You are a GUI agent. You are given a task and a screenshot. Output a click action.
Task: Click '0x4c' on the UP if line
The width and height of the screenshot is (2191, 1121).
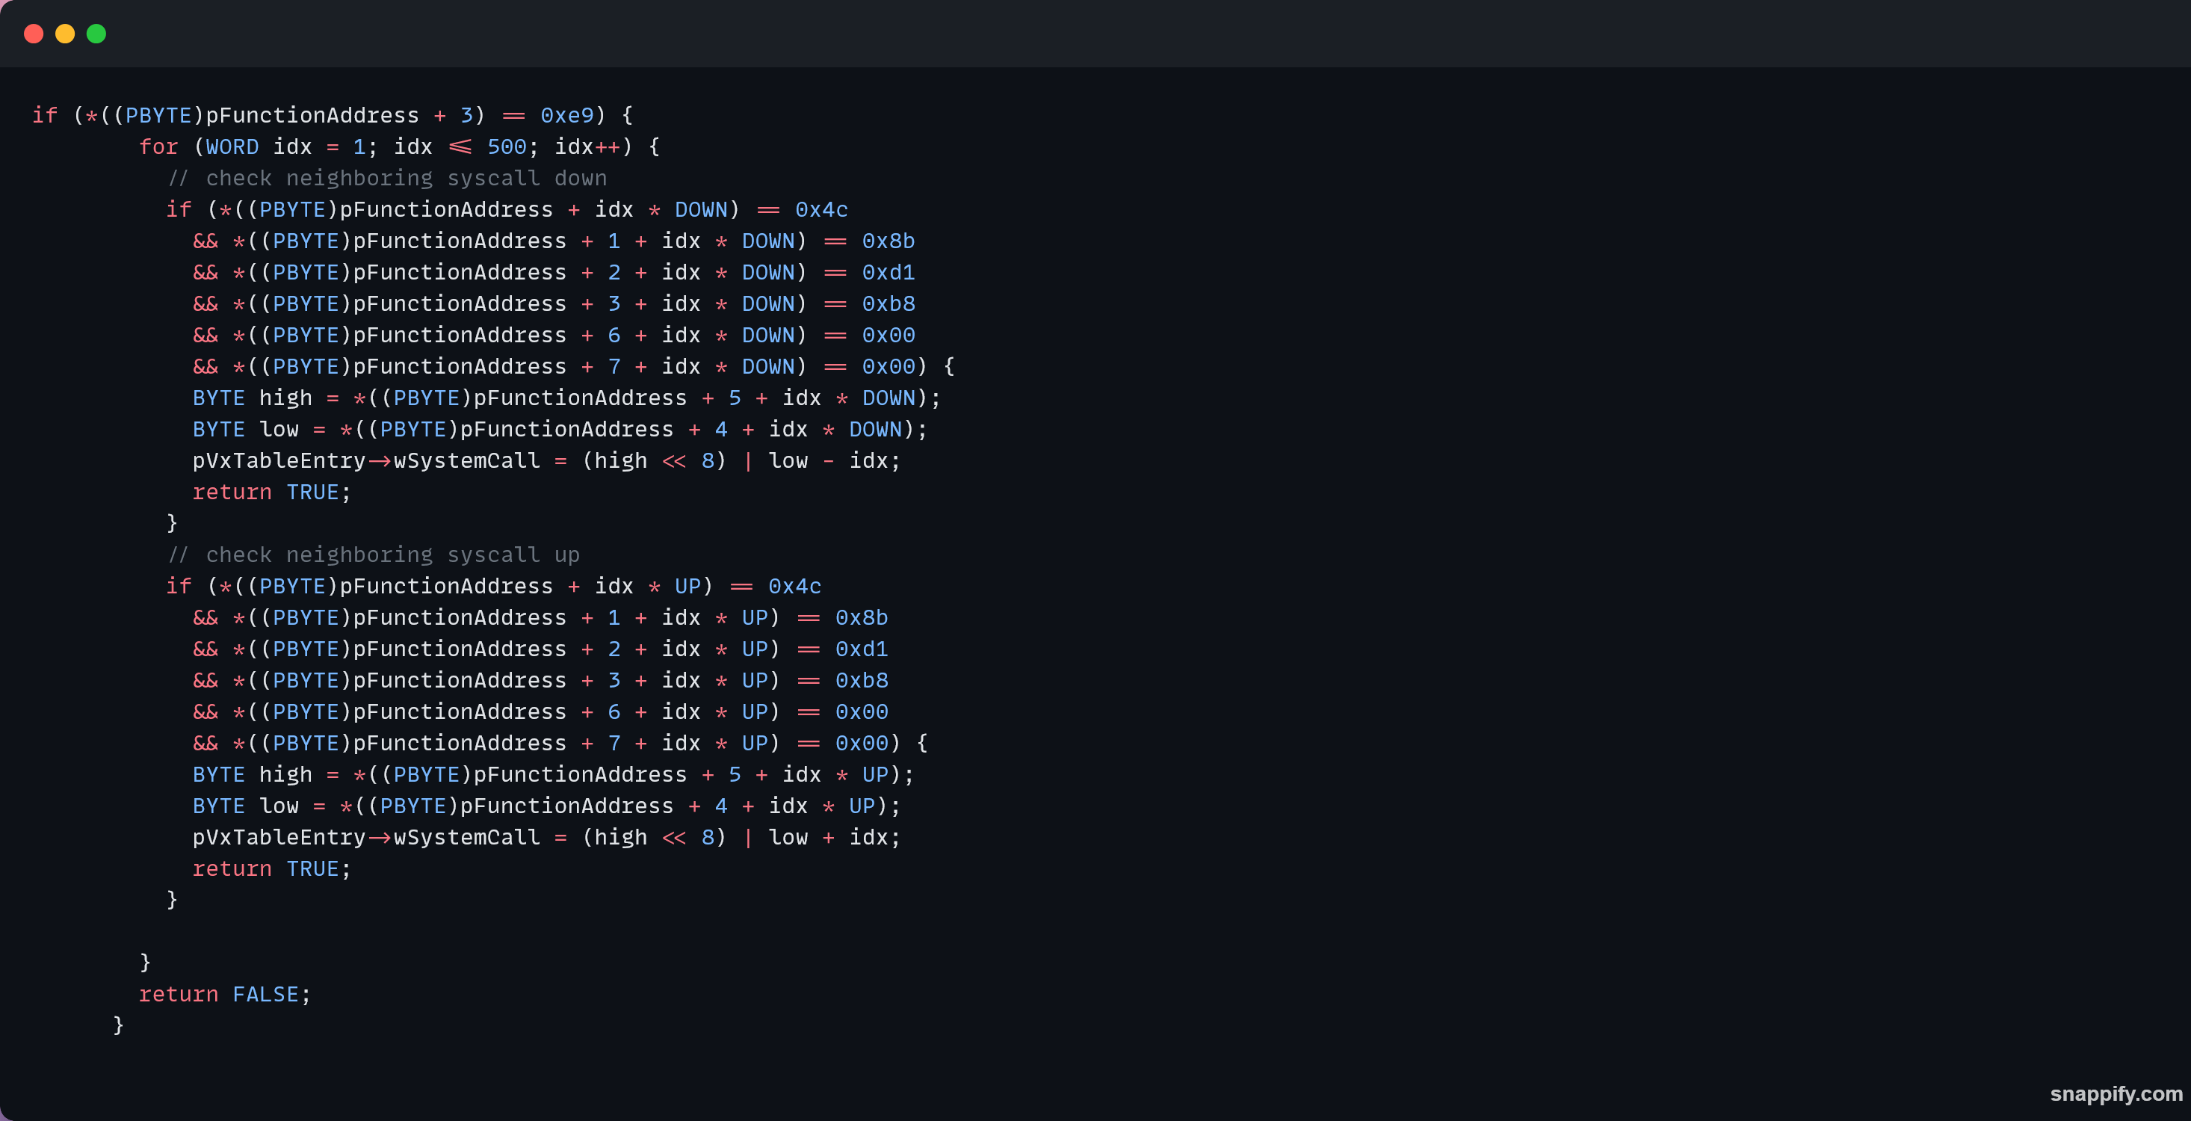click(x=794, y=586)
